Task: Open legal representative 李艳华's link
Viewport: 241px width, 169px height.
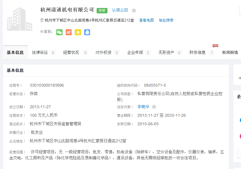Action: click(143, 107)
